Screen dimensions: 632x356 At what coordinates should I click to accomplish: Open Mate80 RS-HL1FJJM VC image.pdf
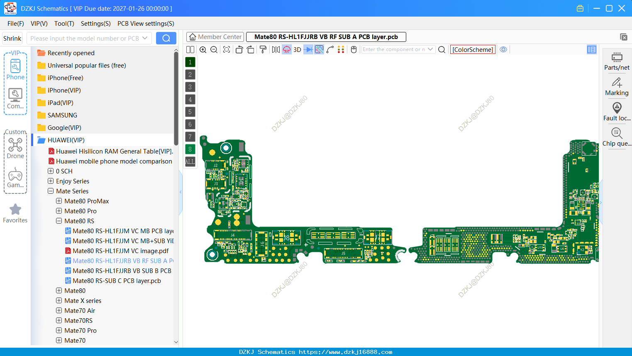click(x=120, y=251)
